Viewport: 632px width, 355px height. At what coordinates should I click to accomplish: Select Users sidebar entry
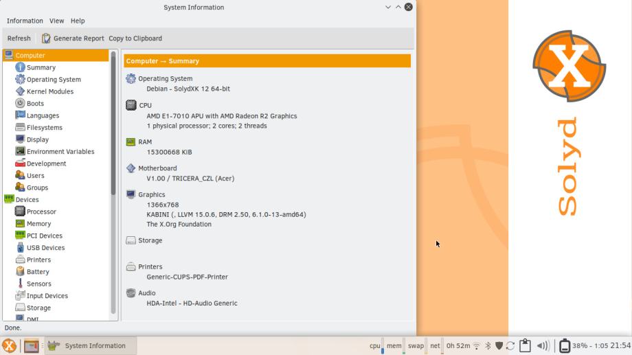(x=30, y=176)
